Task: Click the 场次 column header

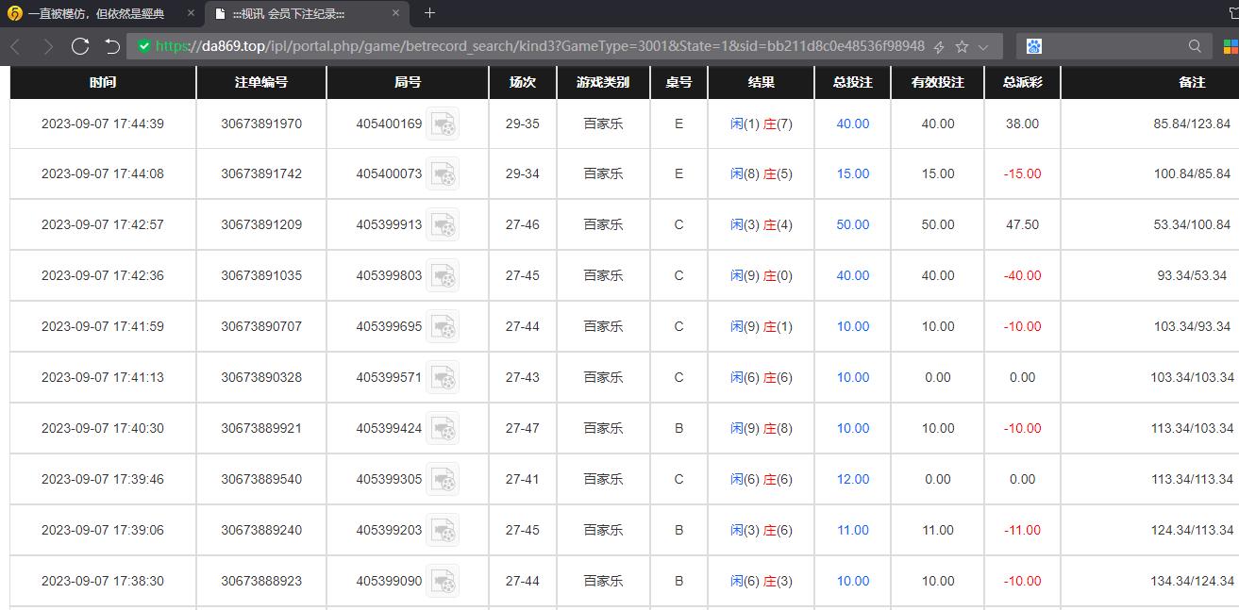Action: [x=523, y=82]
